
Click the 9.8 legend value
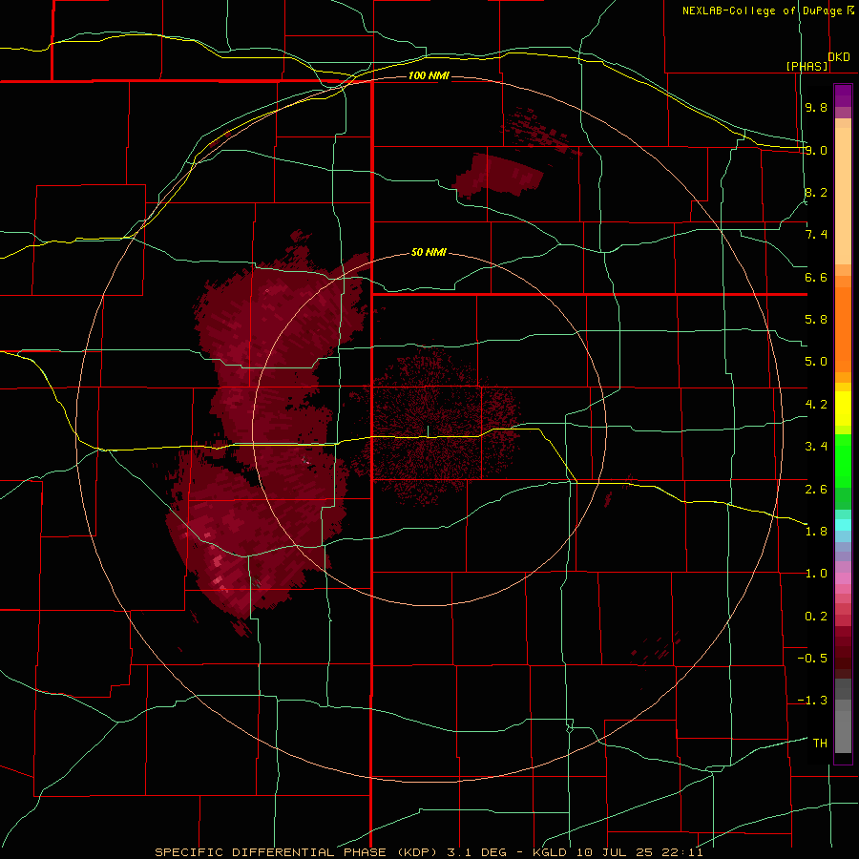coord(816,107)
